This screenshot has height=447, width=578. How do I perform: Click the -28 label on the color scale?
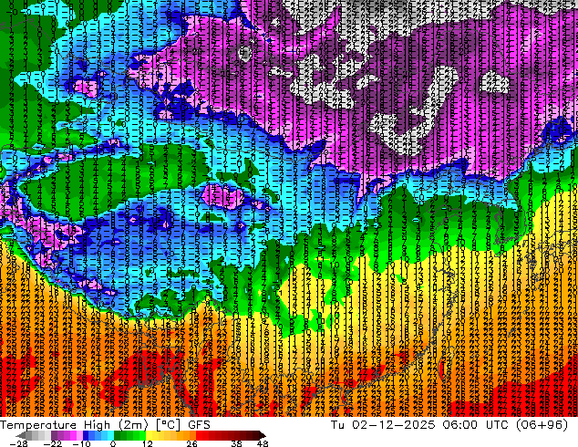coord(18,443)
